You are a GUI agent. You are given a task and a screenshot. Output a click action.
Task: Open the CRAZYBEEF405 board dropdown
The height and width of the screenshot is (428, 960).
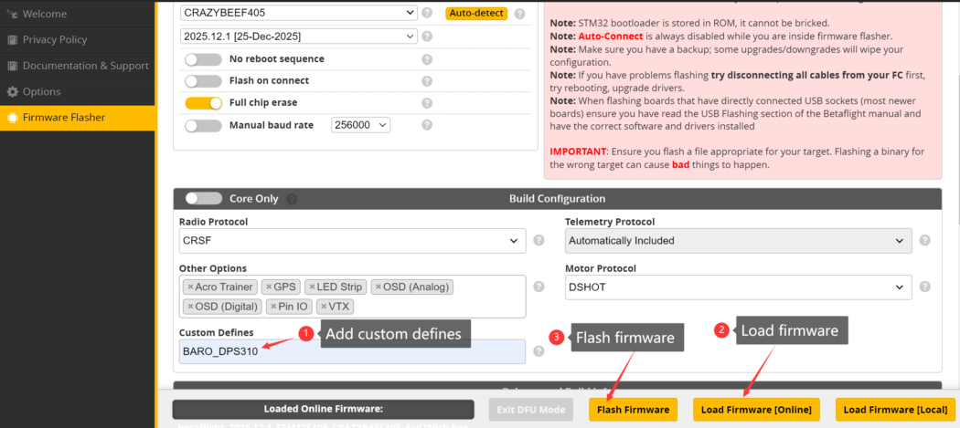coord(299,14)
